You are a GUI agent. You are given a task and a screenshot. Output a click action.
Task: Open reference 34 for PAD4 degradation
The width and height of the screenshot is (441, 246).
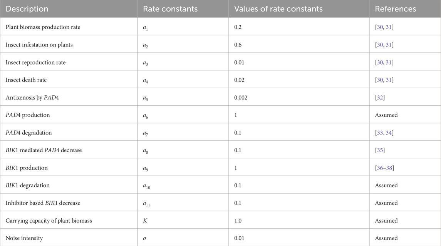coord(389,133)
